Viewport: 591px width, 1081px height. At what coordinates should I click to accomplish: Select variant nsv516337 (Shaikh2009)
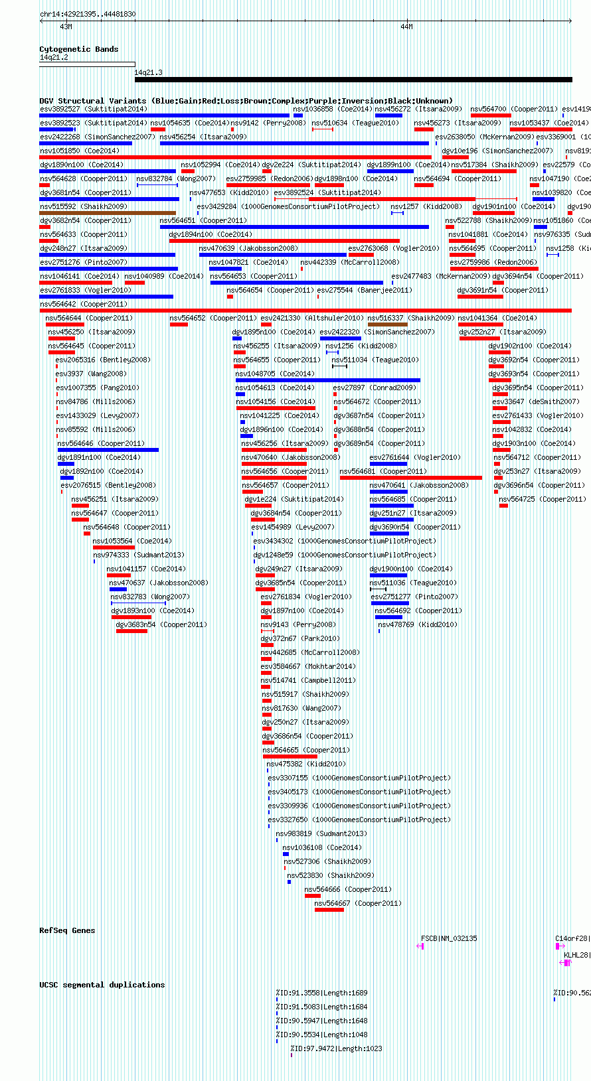pyautogui.click(x=411, y=318)
